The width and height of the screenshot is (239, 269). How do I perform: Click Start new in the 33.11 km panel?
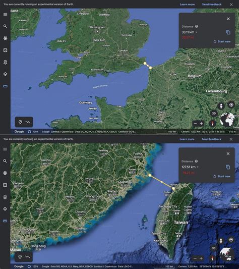point(222,41)
